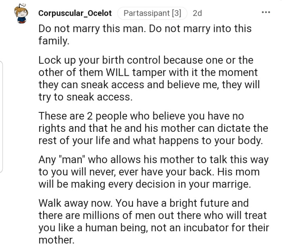Click the 'Walk away now' paragraph
282x249 pixels.
[x=153, y=221]
